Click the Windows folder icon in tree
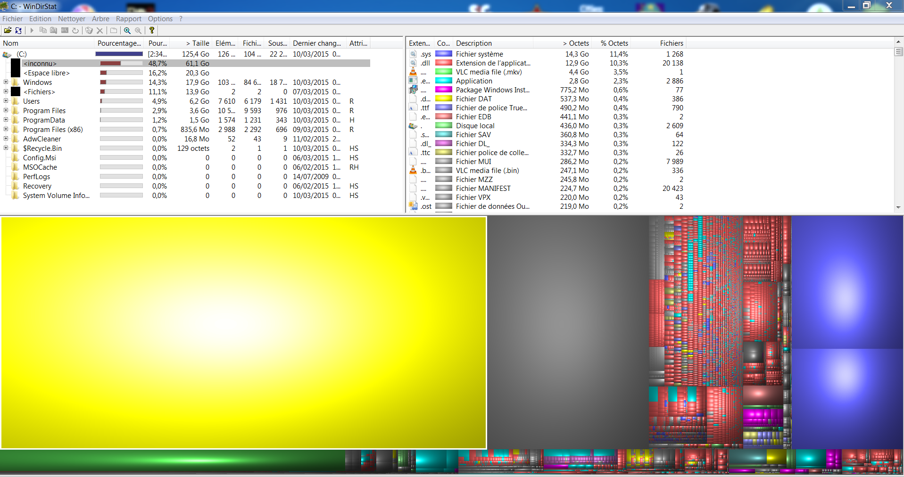The width and height of the screenshot is (904, 477). (16, 82)
